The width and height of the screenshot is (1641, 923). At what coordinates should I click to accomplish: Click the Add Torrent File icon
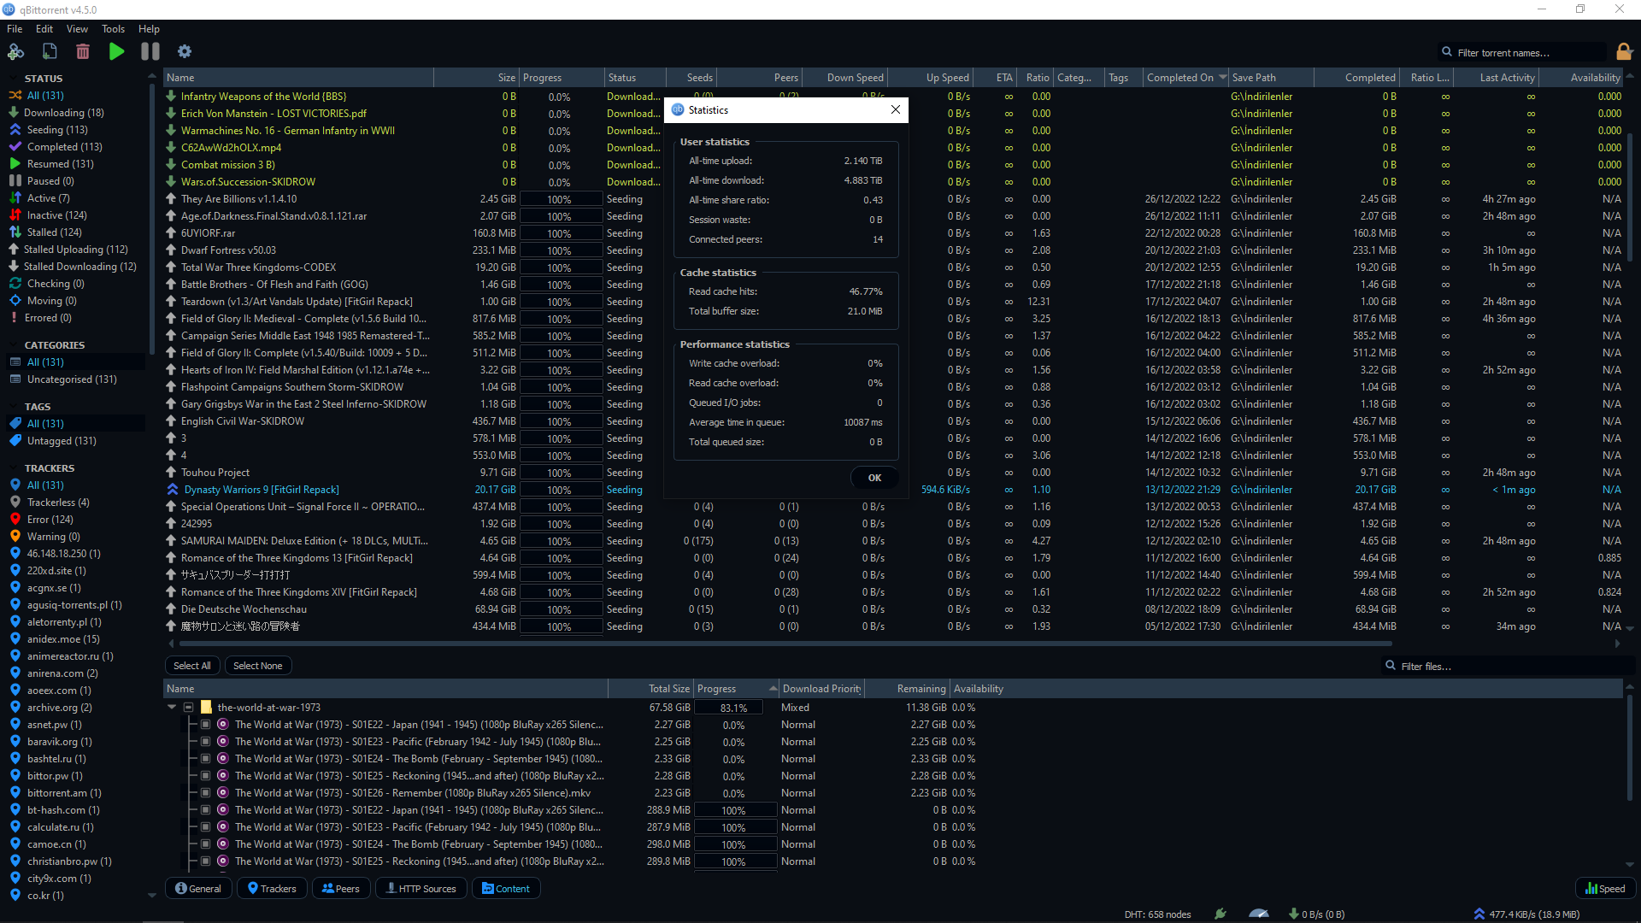point(50,52)
